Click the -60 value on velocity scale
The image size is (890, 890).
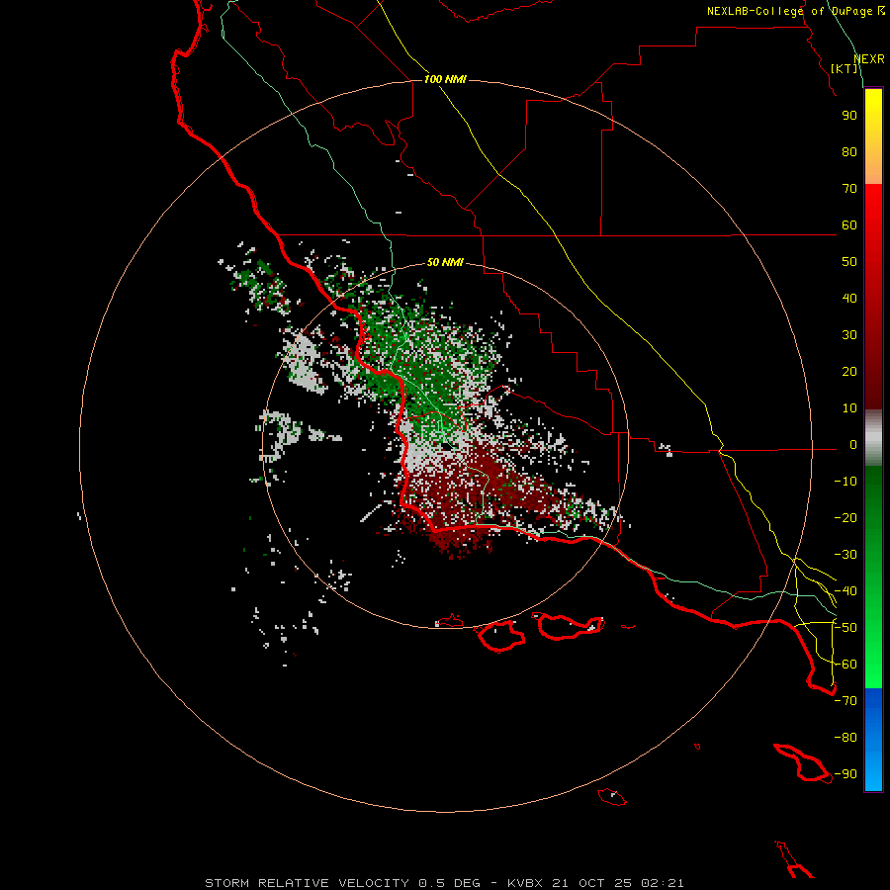845,665
